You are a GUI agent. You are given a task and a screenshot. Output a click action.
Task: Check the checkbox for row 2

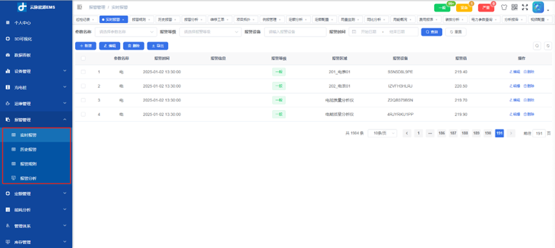83,86
